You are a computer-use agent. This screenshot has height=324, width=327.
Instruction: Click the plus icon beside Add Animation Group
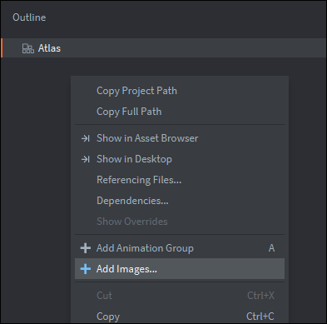click(x=86, y=248)
